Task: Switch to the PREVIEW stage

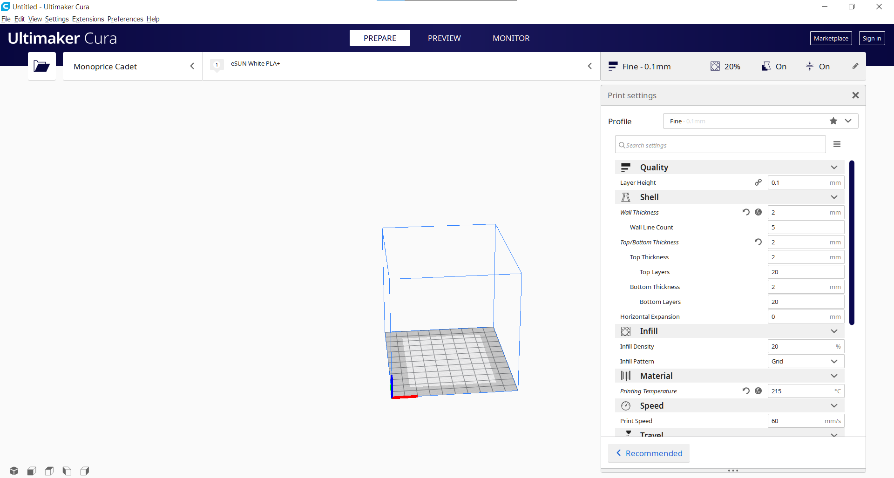Action: click(444, 38)
